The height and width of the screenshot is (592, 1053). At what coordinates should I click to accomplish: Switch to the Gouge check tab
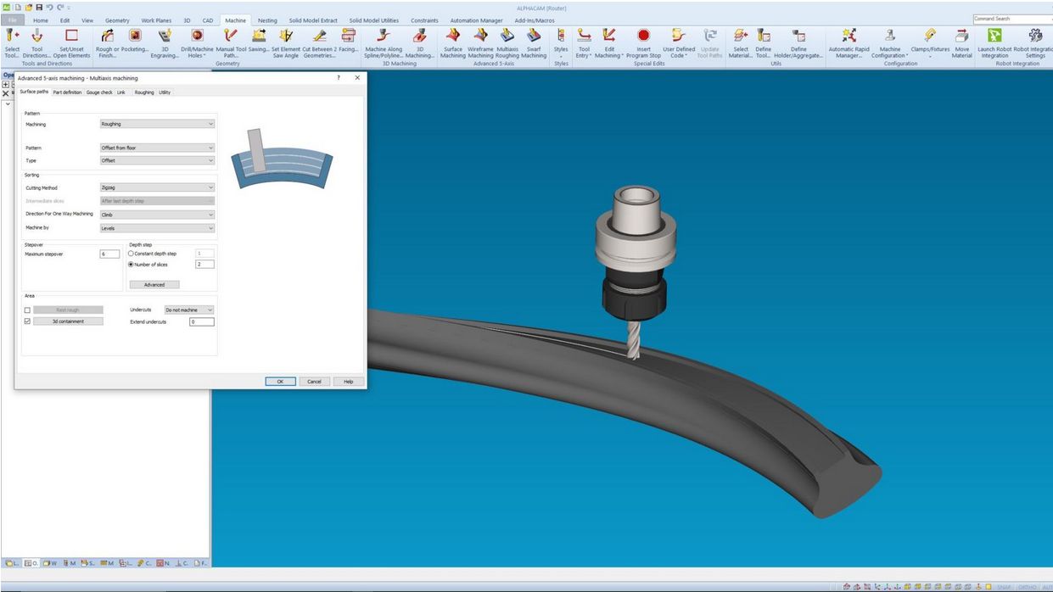tap(99, 92)
